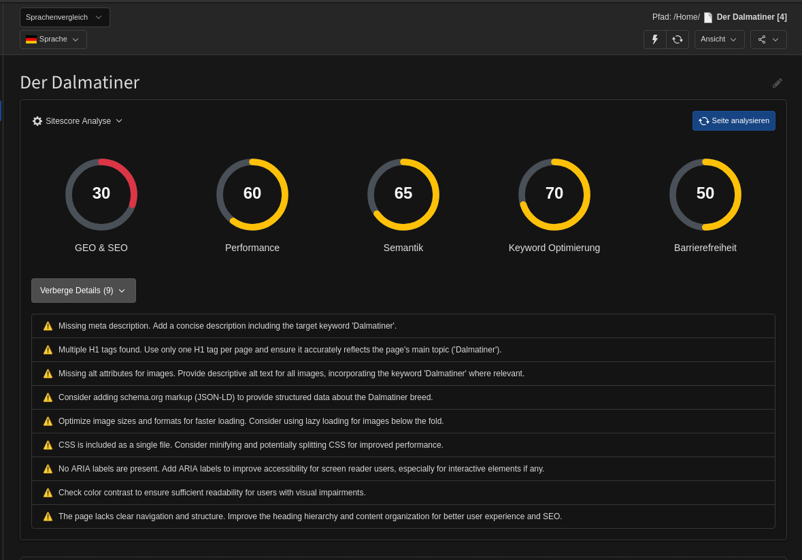Click the share icon in the top toolbar
This screenshot has height=560, width=802.
[763, 39]
